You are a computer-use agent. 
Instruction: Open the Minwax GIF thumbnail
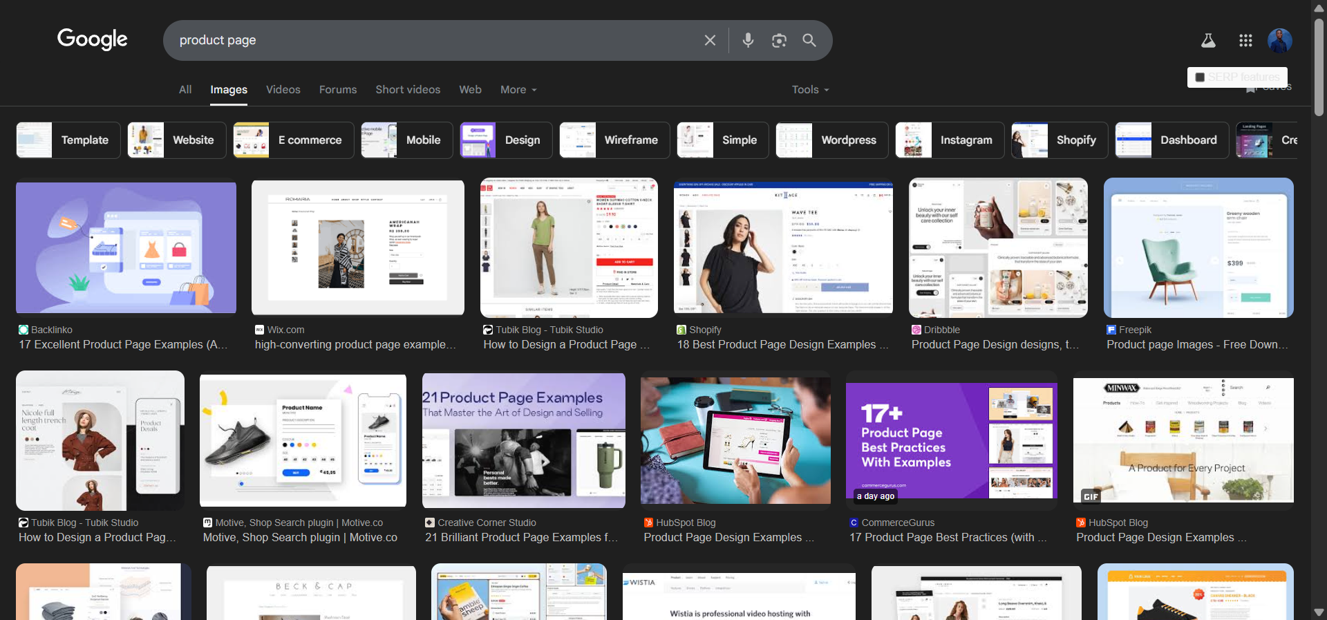1183,441
